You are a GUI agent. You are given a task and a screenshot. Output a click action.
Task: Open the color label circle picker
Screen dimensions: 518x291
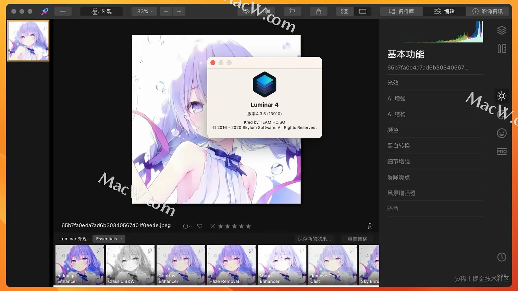click(x=187, y=226)
